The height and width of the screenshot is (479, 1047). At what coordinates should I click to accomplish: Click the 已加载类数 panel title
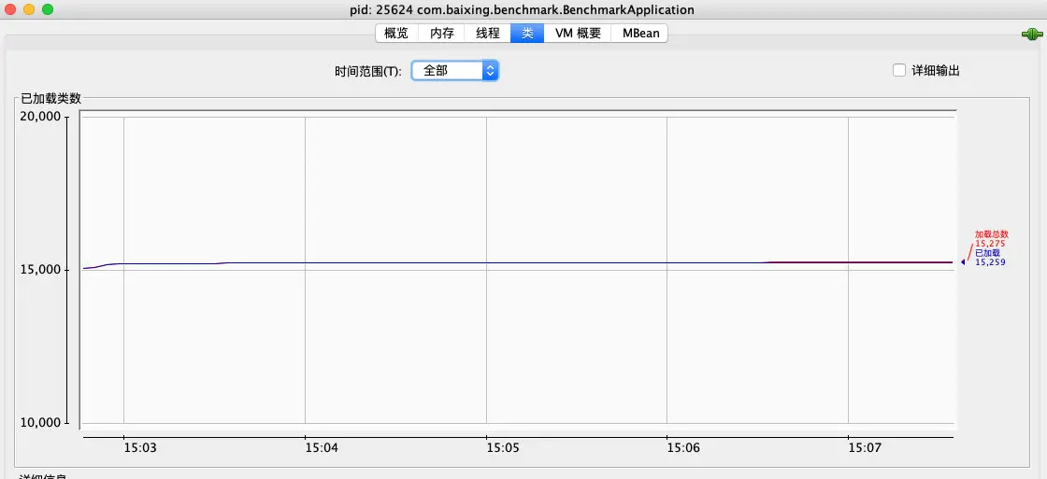[50, 98]
